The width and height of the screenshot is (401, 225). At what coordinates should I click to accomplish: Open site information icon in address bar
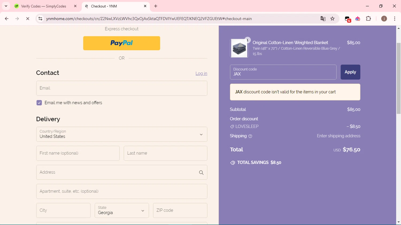click(40, 19)
